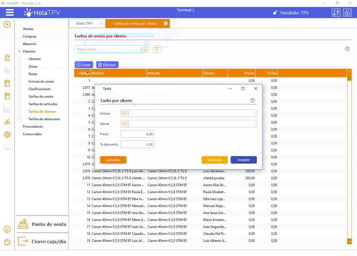Click the table scrollbar up arrow
This screenshot has height=256, width=357.
(349, 71)
